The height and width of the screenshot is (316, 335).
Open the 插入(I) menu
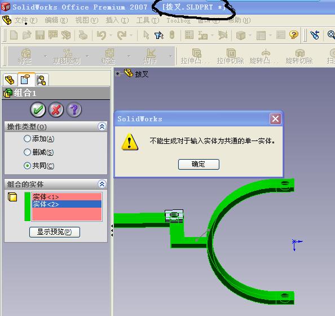(117, 20)
